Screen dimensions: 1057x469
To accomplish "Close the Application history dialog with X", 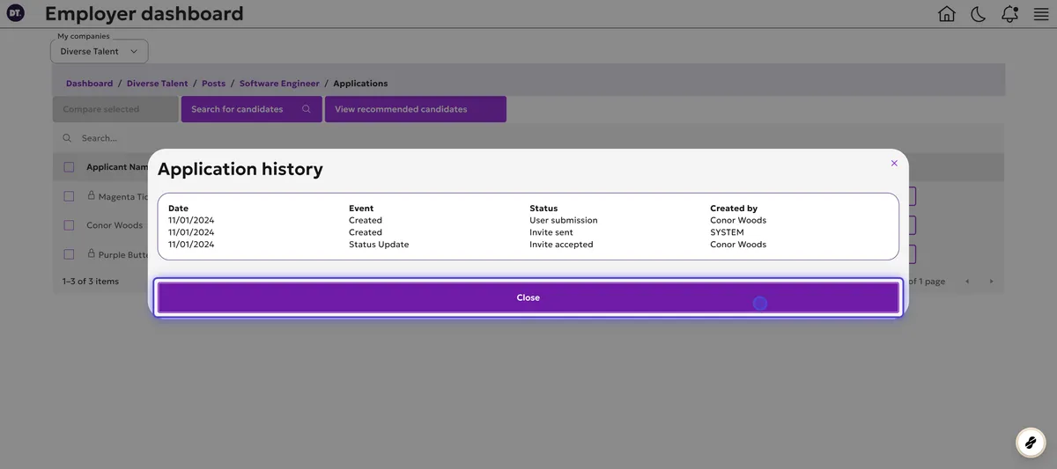I will click(x=894, y=163).
